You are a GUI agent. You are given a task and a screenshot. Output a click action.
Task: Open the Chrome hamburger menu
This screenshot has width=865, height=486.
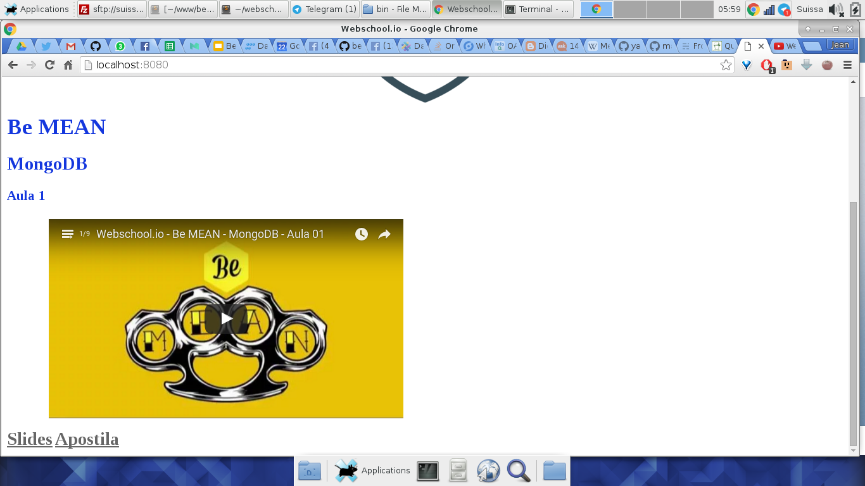pyautogui.click(x=847, y=65)
